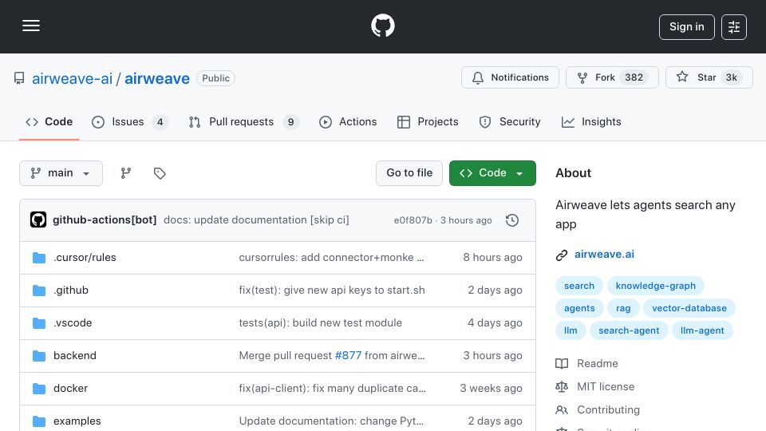The width and height of the screenshot is (766, 431).
Task: Open the .cursor/rules folder
Action: coord(85,258)
